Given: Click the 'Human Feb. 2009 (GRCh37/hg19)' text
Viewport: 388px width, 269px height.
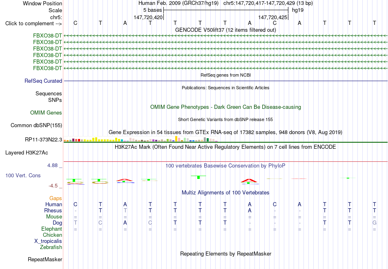Looking at the screenshot, I should (x=178, y=3).
